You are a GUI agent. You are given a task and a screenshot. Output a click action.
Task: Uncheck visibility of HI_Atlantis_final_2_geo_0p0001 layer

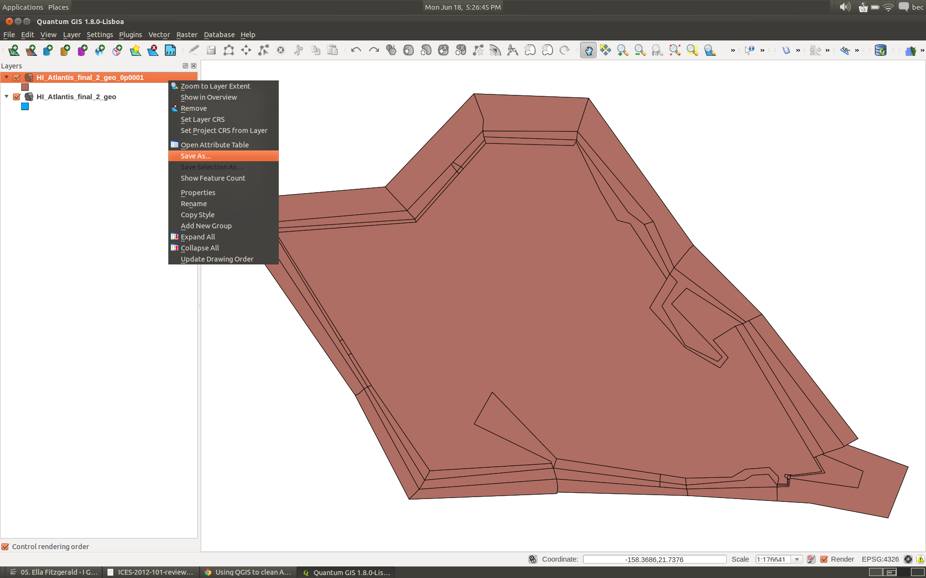(17, 78)
